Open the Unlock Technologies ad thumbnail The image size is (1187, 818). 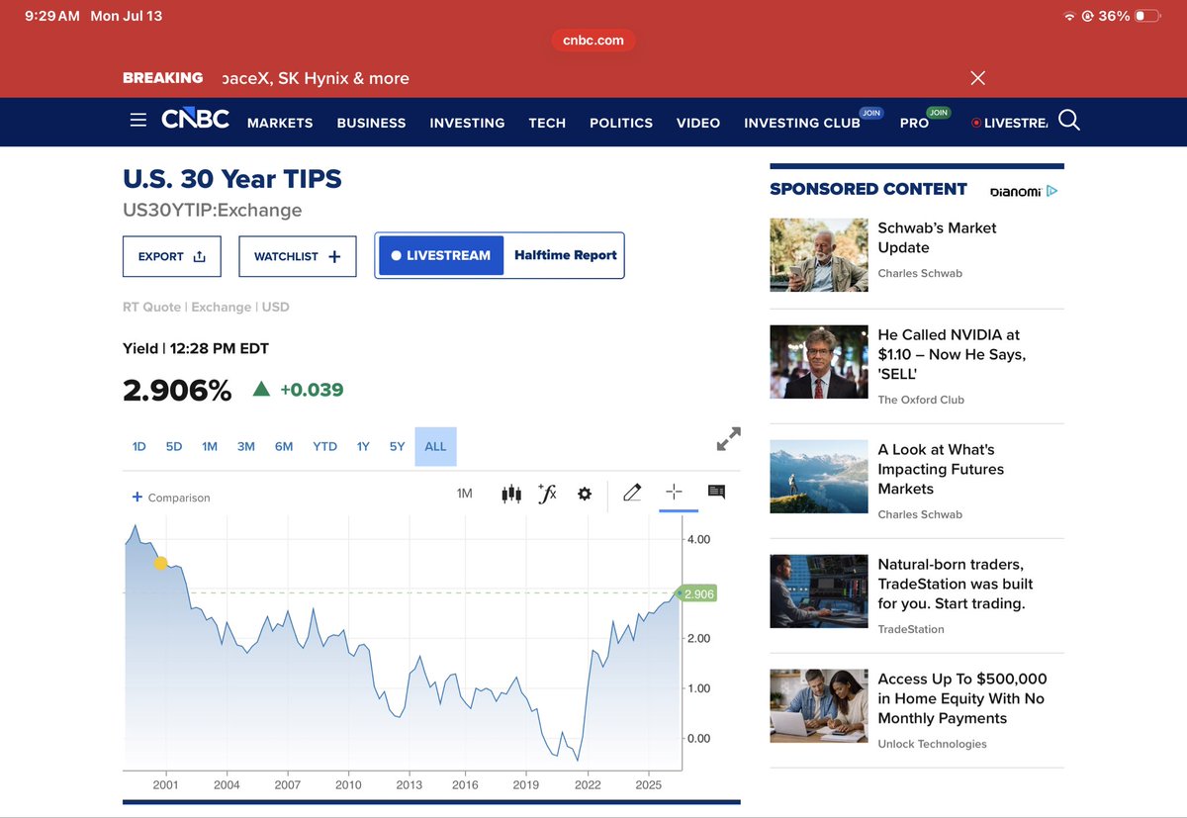(819, 706)
